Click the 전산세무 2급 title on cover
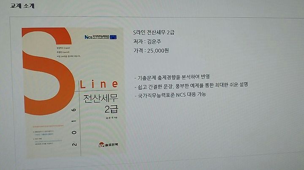Screen dimensions: 304x170 tap(101, 104)
